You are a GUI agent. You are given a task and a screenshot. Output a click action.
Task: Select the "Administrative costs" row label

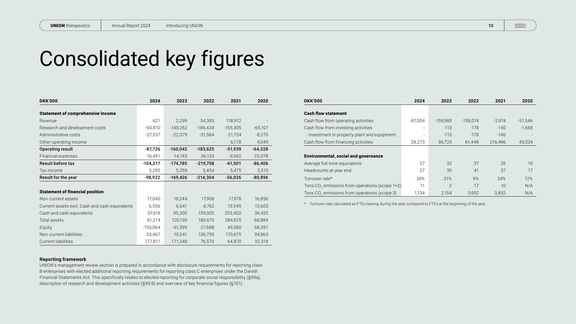60,135
